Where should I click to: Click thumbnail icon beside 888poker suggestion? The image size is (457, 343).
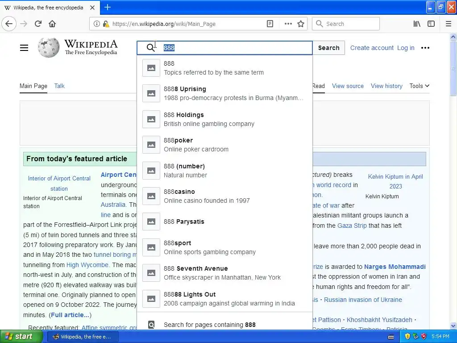pos(151,145)
